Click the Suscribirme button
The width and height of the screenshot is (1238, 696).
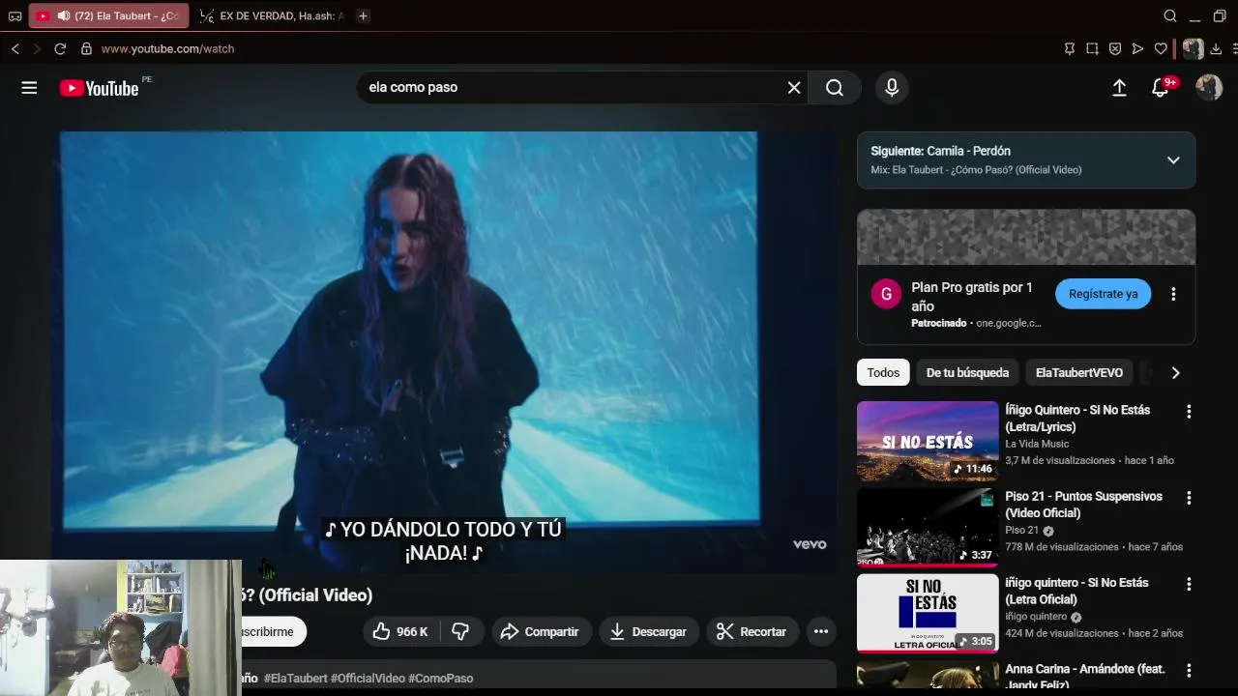[273, 632]
